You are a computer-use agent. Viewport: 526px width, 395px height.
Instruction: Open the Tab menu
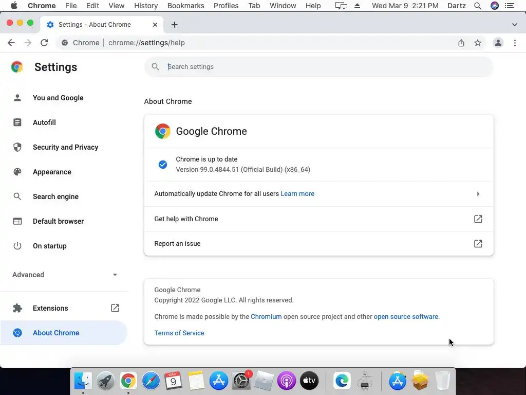[254, 6]
